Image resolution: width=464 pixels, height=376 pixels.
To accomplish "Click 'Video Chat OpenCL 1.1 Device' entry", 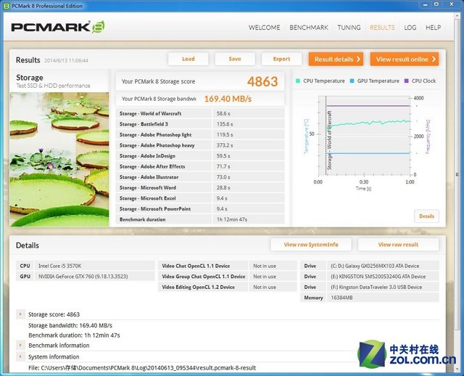I will click(196, 266).
